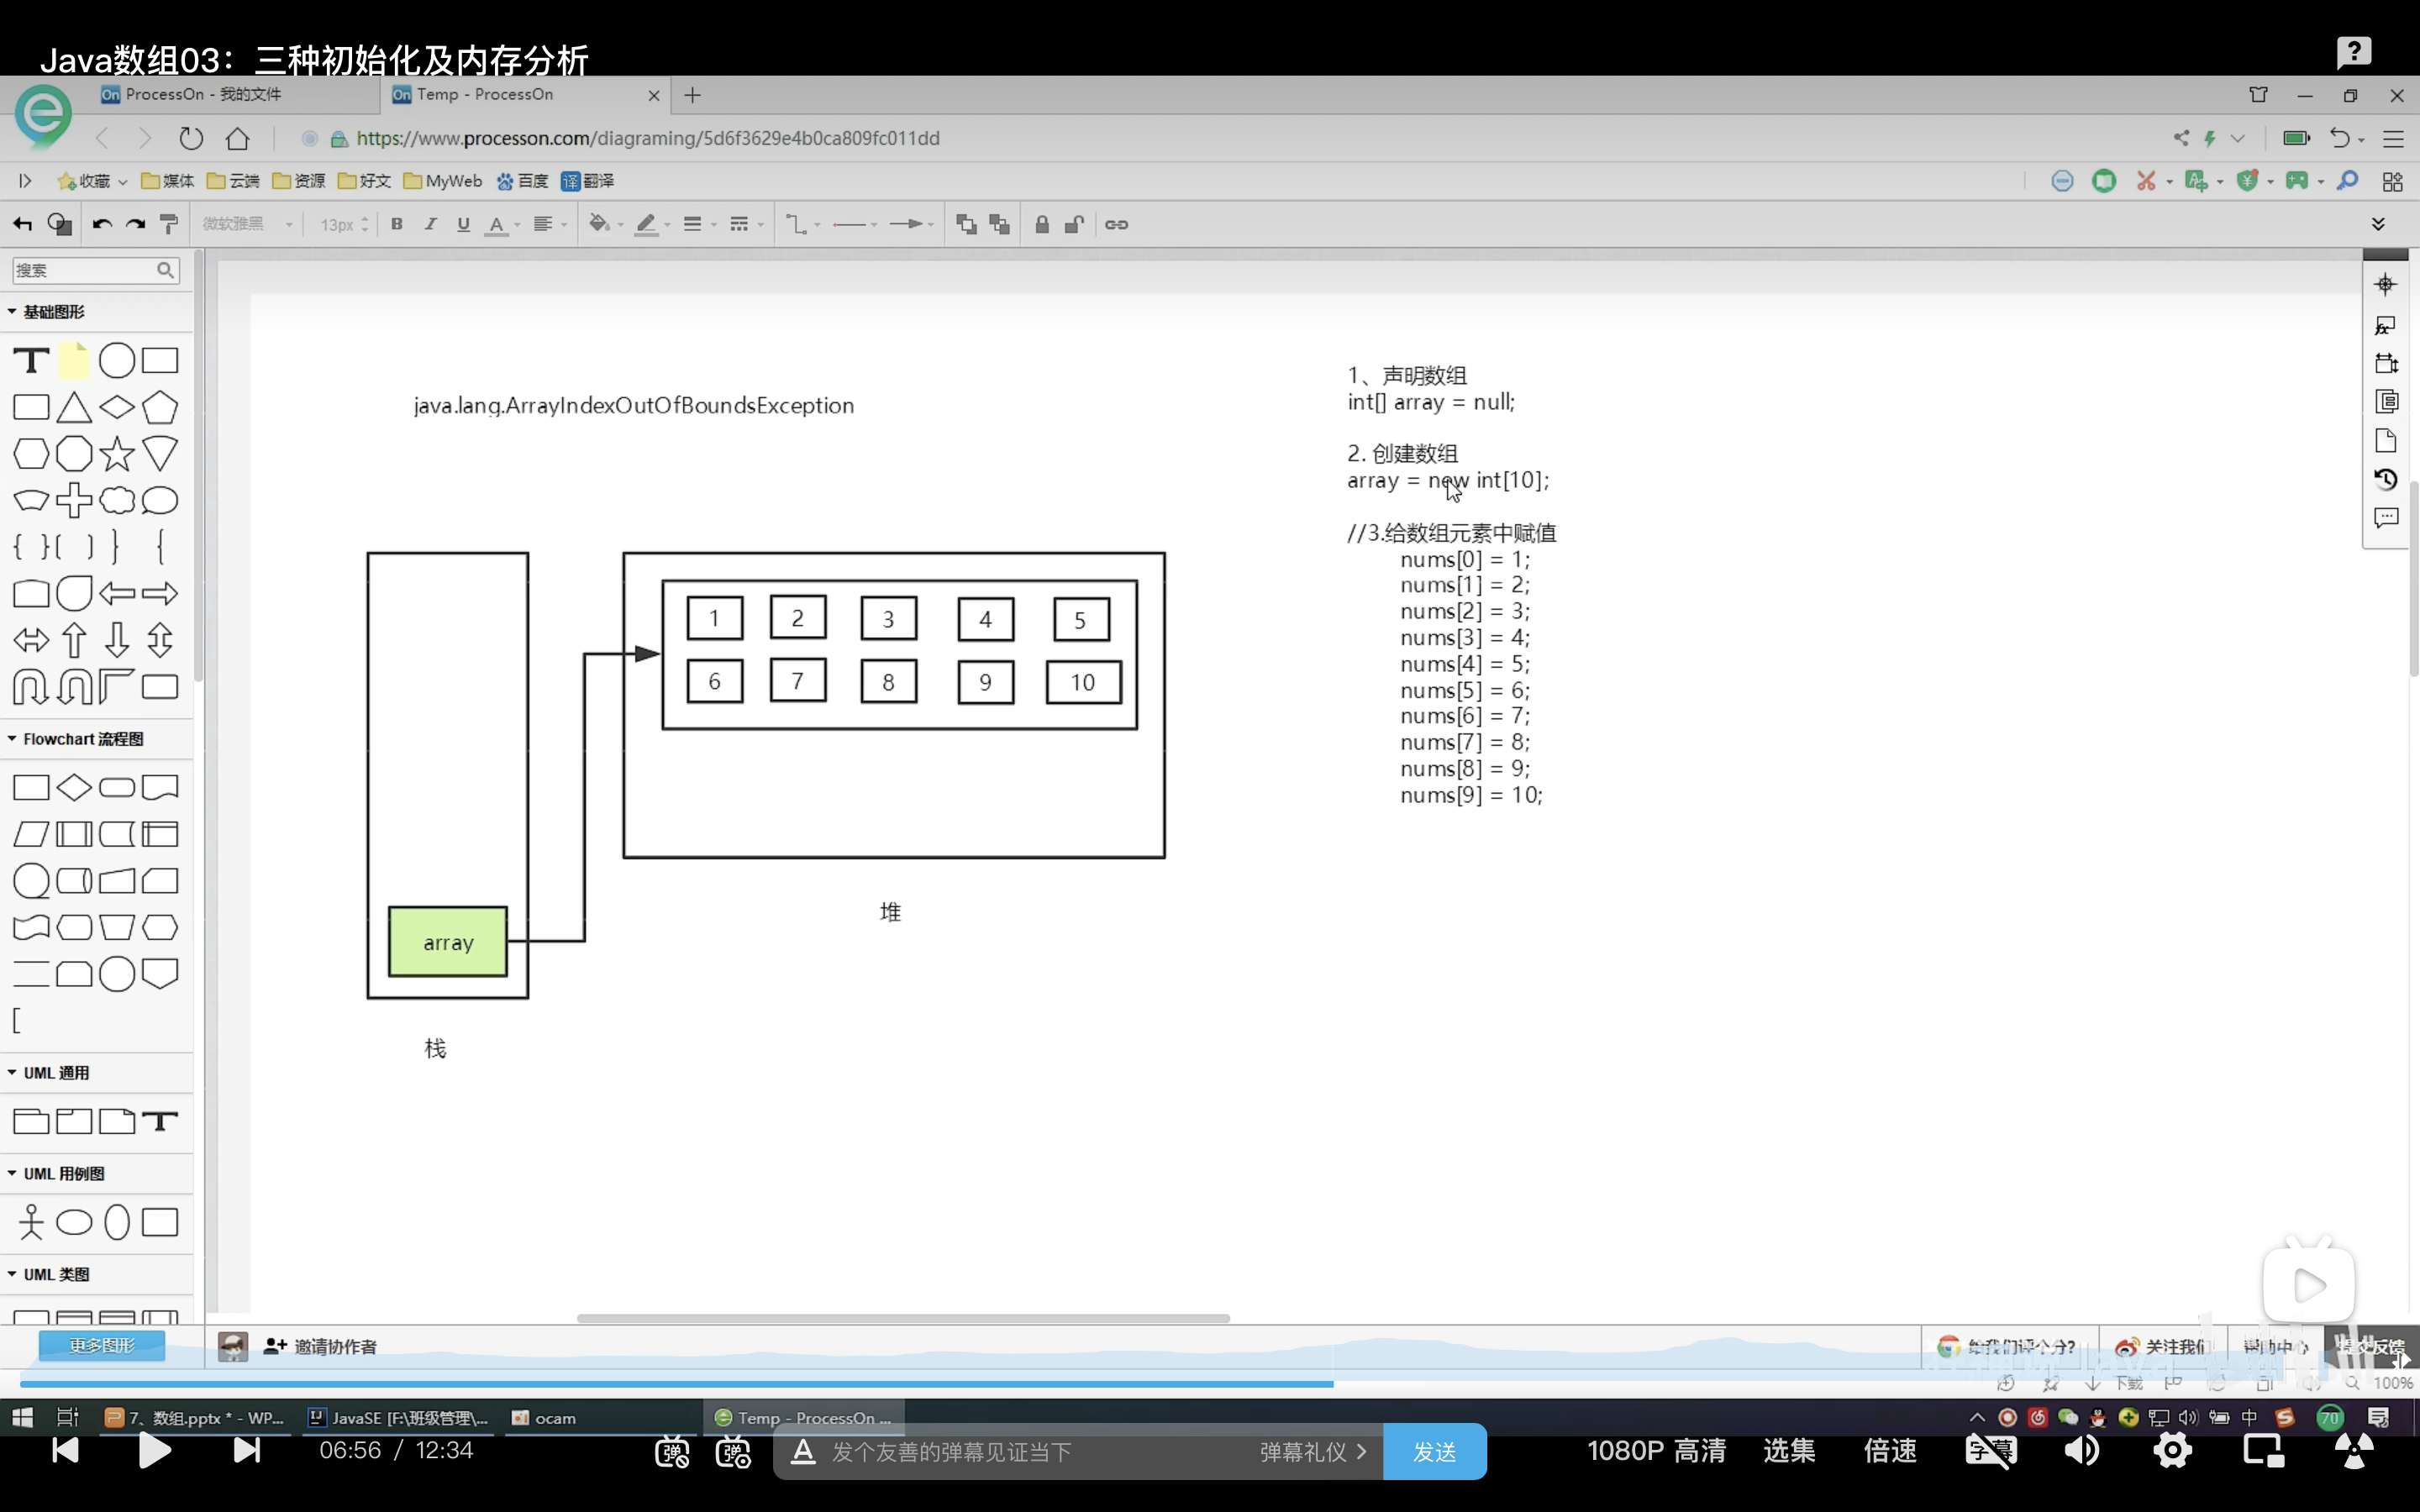Open the fill color picker
The image size is (2420, 1512).
[x=600, y=224]
